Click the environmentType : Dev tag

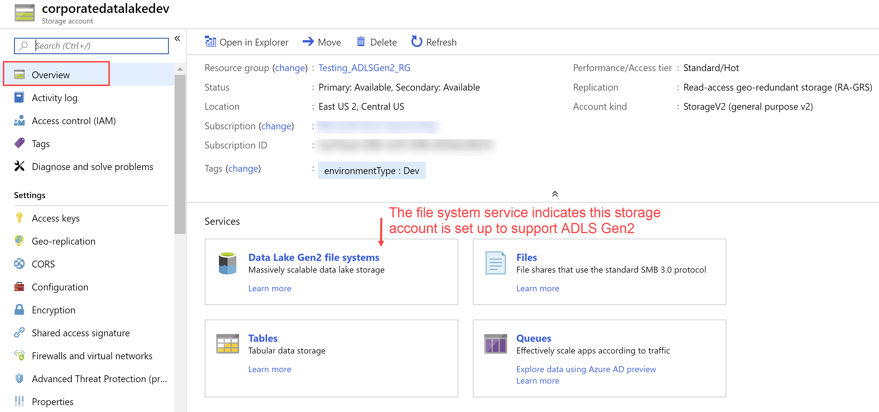point(372,170)
